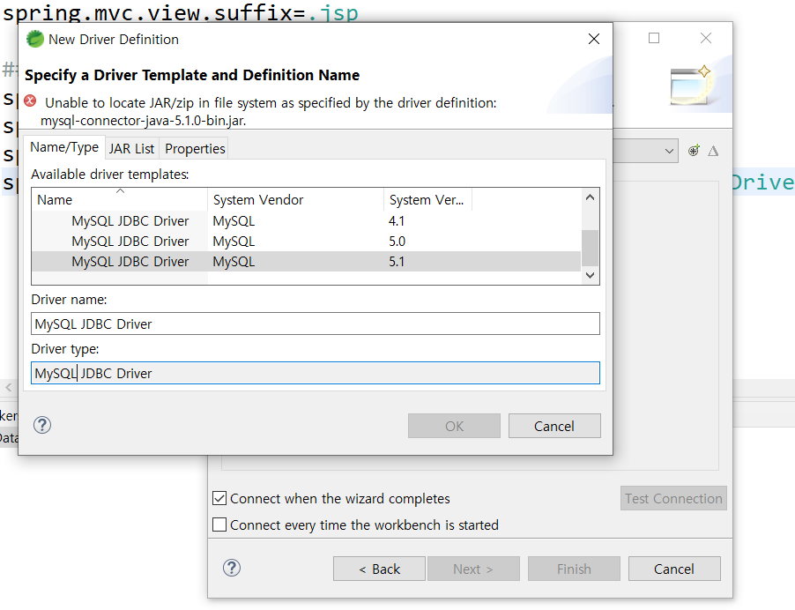Click Cancel in the connection wizard
The image size is (795, 610).
[x=674, y=569]
